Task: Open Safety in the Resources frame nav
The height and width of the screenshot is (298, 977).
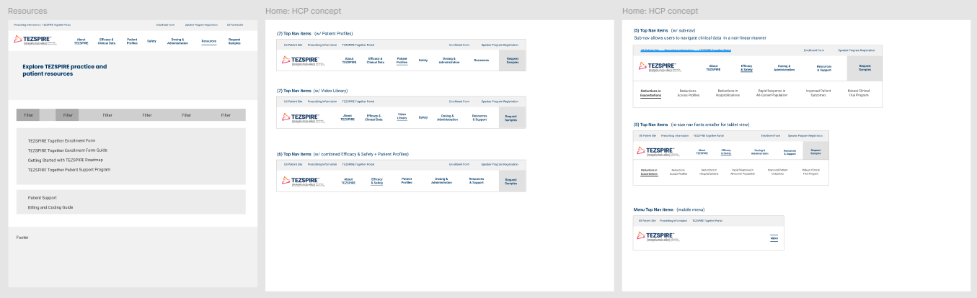Action: [x=151, y=41]
